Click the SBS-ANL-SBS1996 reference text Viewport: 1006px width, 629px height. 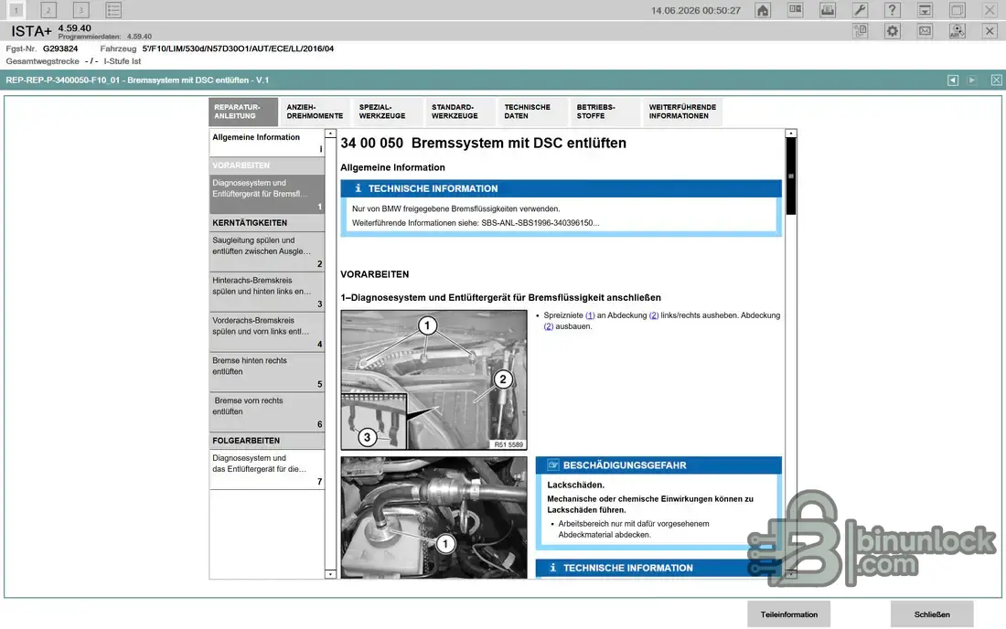[540, 223]
